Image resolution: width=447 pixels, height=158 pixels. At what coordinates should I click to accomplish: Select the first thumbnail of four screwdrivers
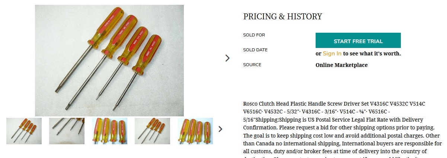point(24,131)
